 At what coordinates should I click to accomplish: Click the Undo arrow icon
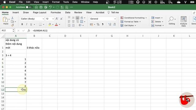click(x=50, y=7)
